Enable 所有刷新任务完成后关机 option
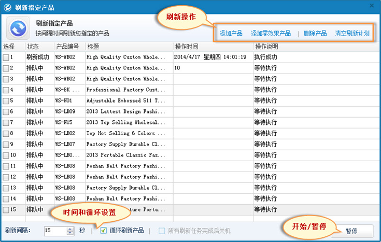 [162, 231]
